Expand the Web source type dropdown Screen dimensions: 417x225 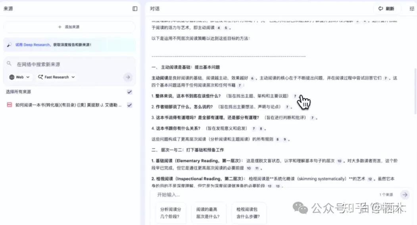pyautogui.click(x=20, y=77)
